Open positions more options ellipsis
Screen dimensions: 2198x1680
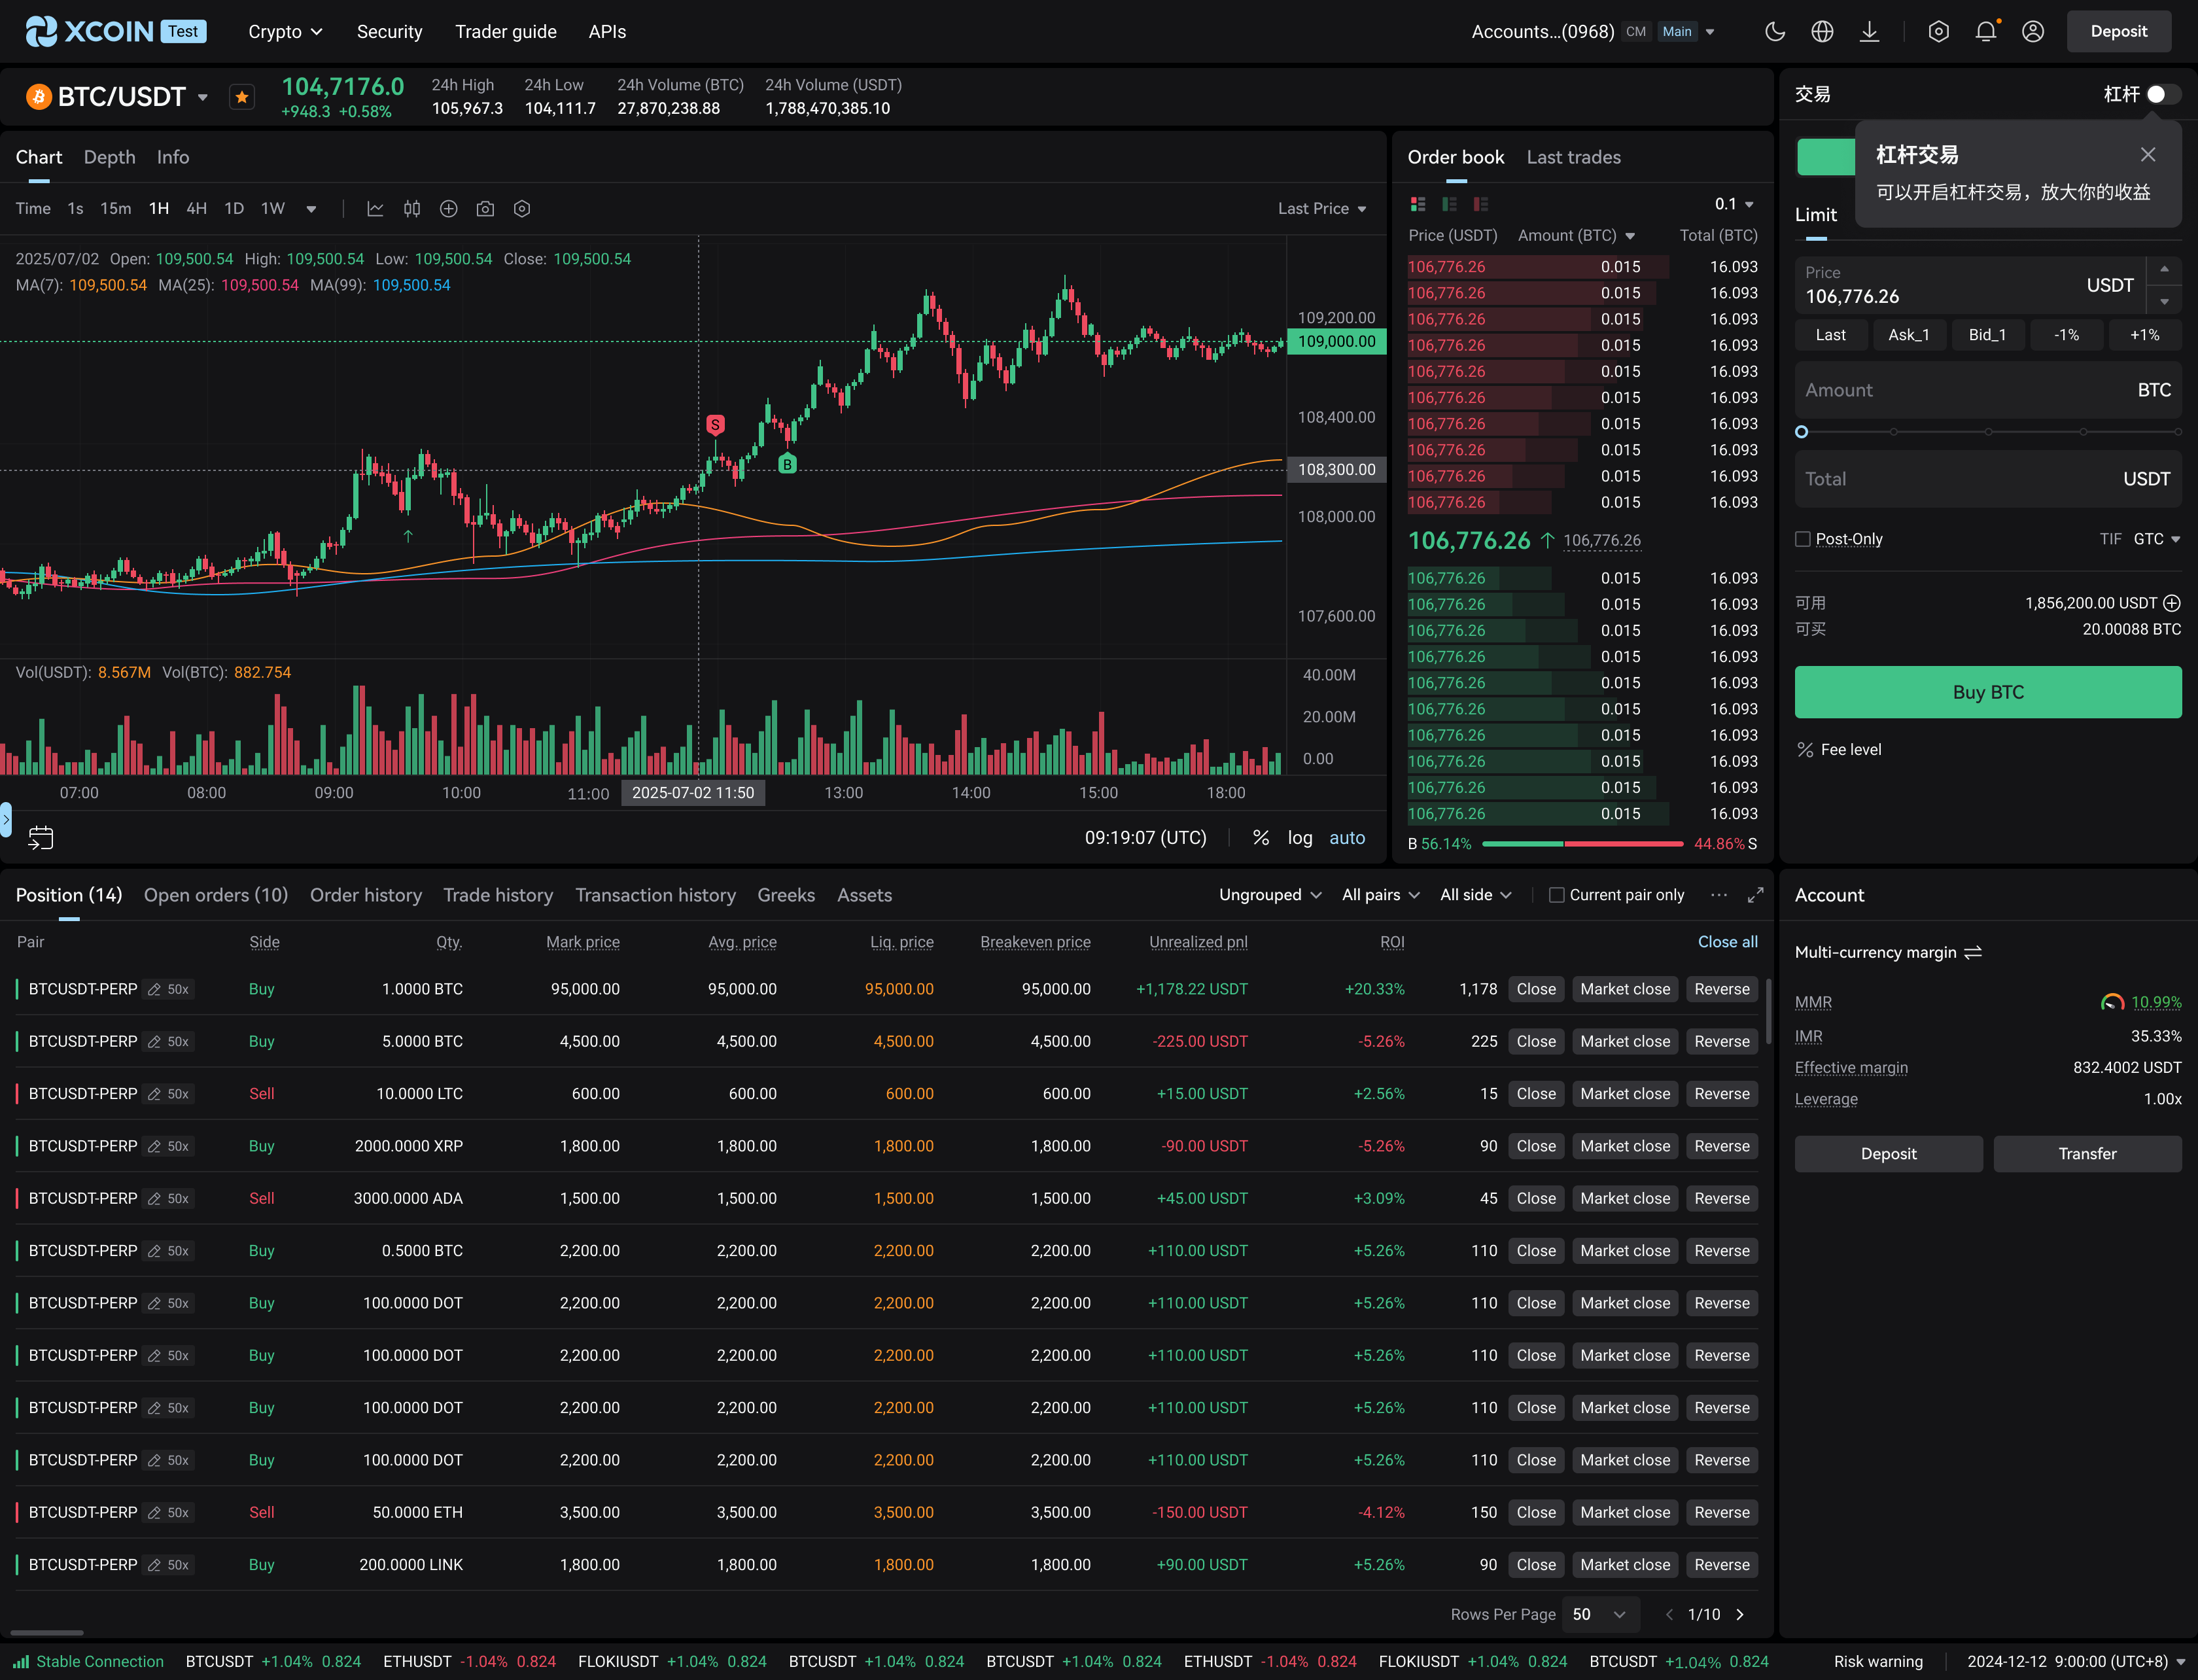(x=1719, y=895)
